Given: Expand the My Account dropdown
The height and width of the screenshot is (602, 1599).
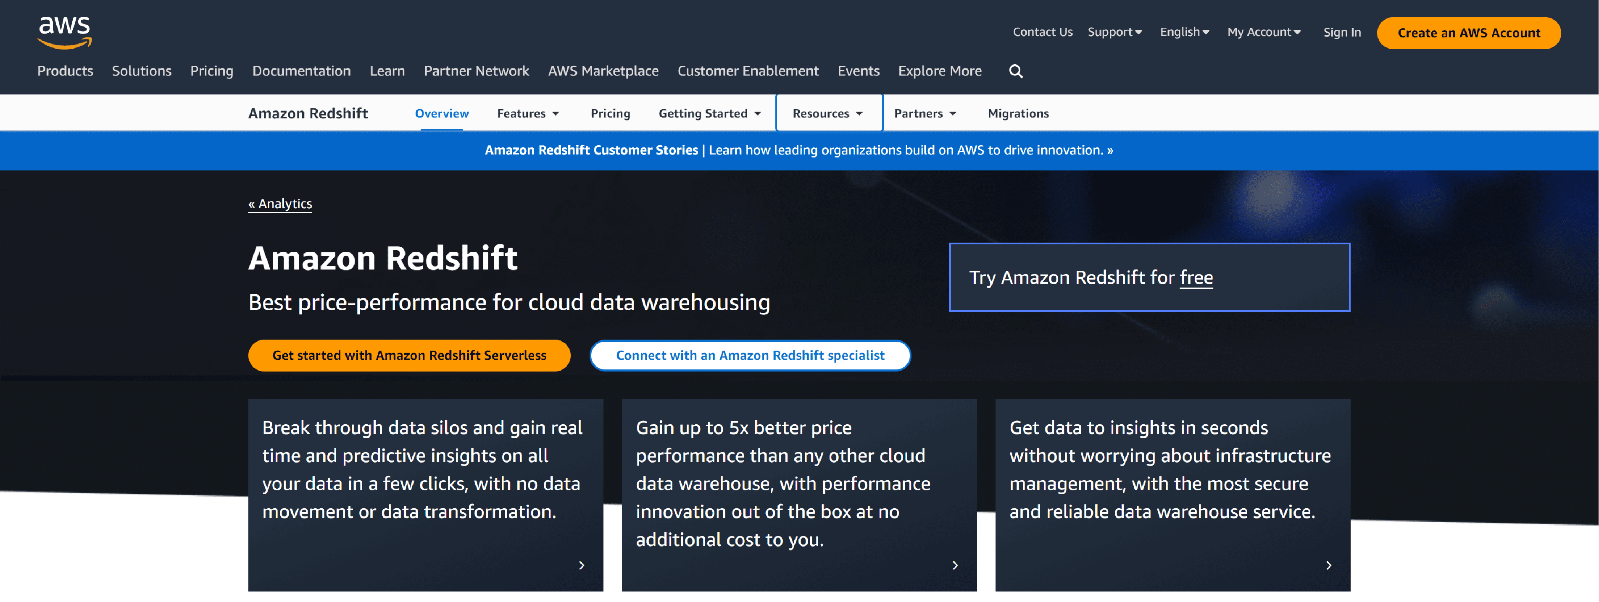Looking at the screenshot, I should pos(1264,32).
